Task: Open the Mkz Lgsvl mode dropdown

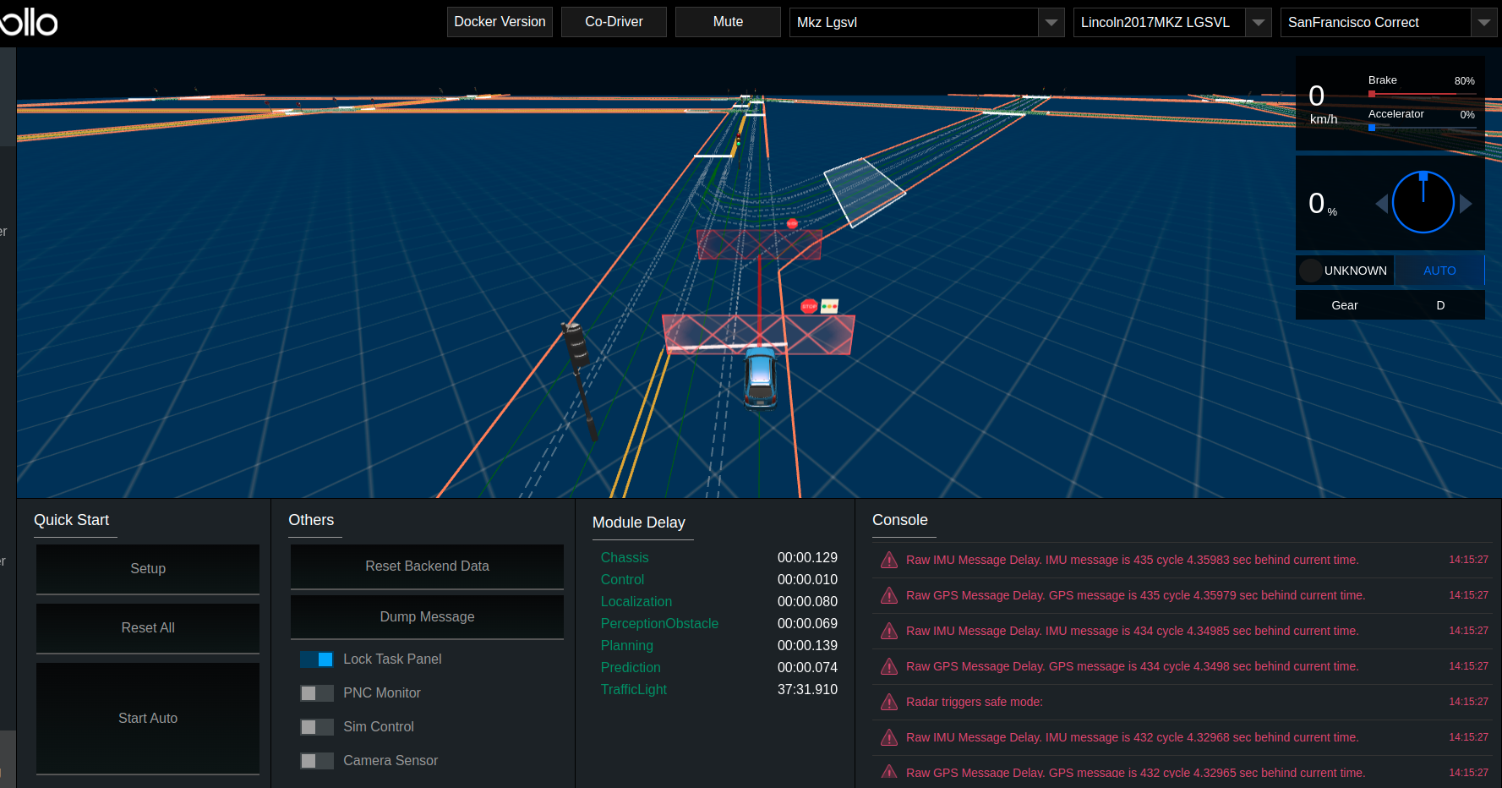Action: click(x=1051, y=22)
